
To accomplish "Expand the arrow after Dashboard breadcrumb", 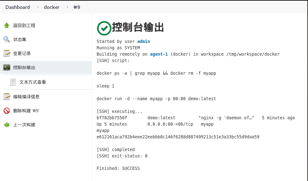I will point(38,7).
